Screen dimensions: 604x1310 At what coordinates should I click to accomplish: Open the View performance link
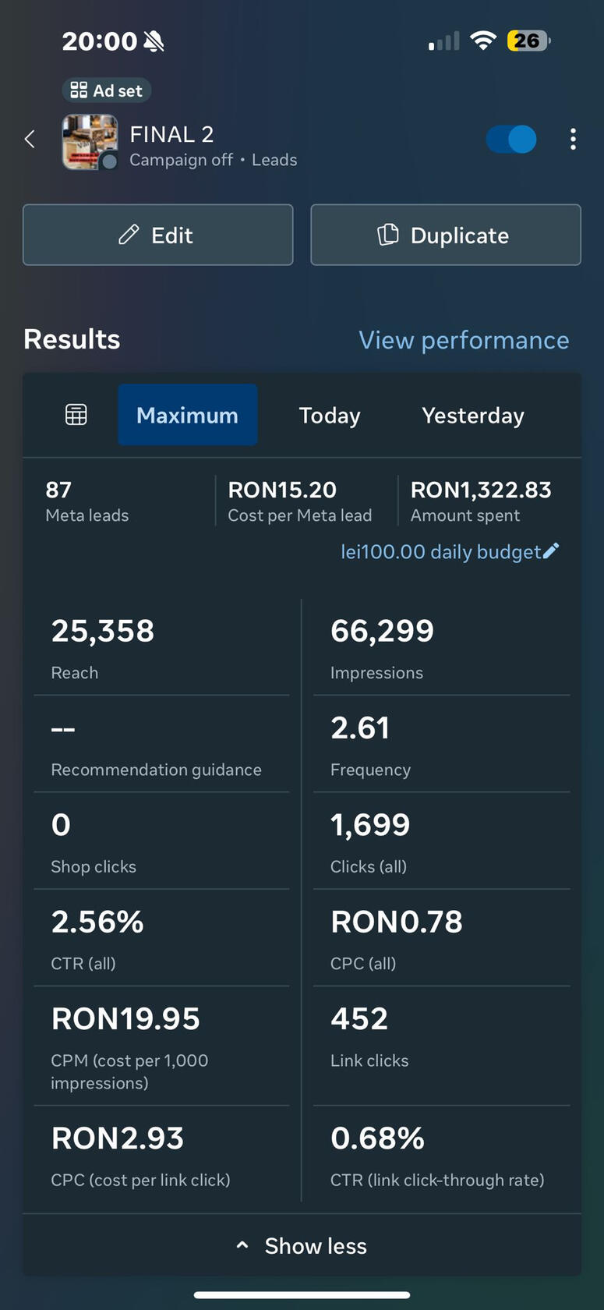pos(464,340)
